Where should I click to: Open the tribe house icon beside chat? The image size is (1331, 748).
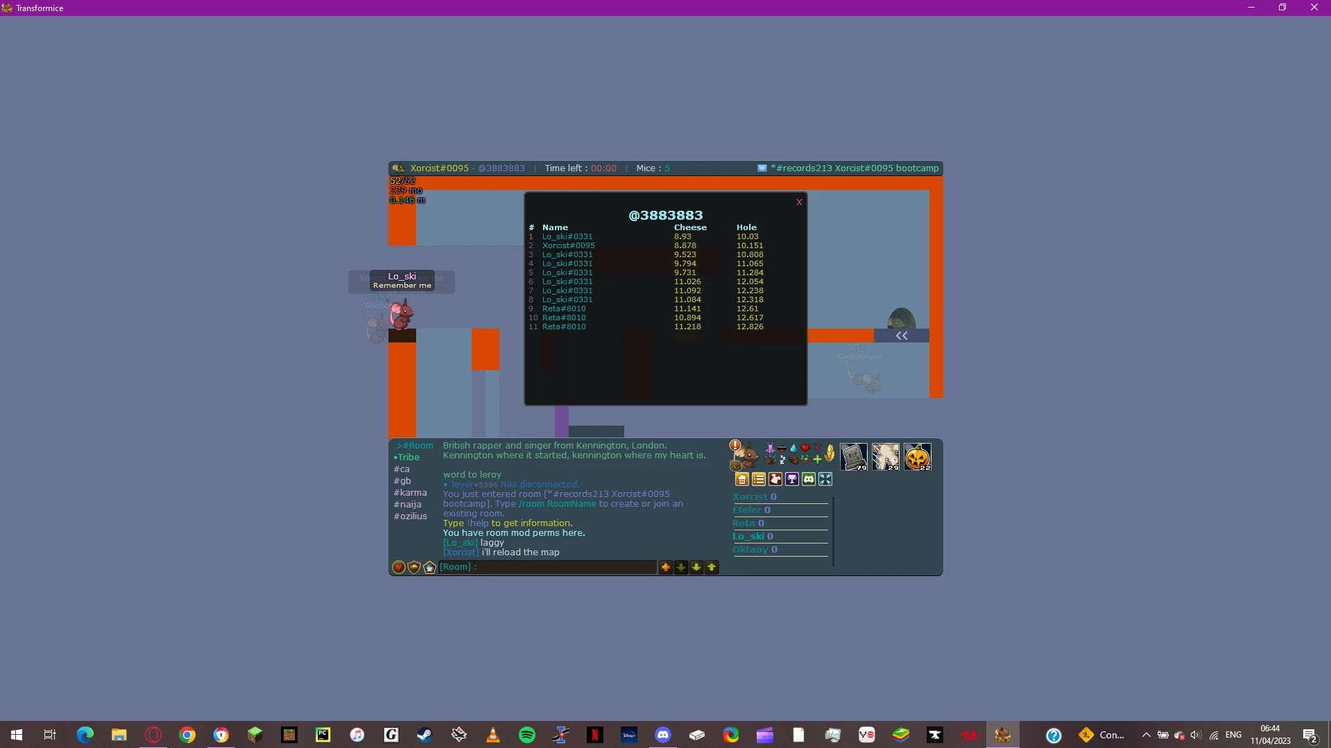(x=429, y=567)
